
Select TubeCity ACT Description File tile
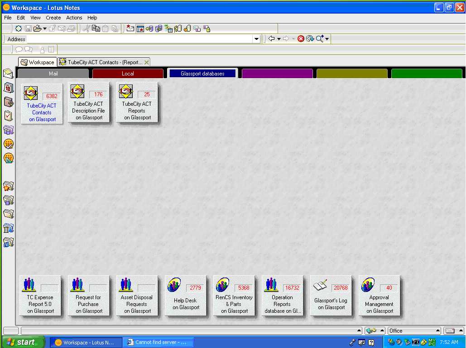coord(89,102)
